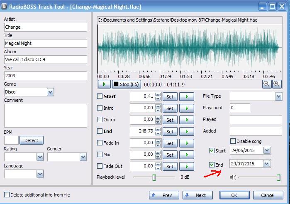The width and height of the screenshot is (290, 204).
Task: Set the Fade In position
Action: point(170,143)
